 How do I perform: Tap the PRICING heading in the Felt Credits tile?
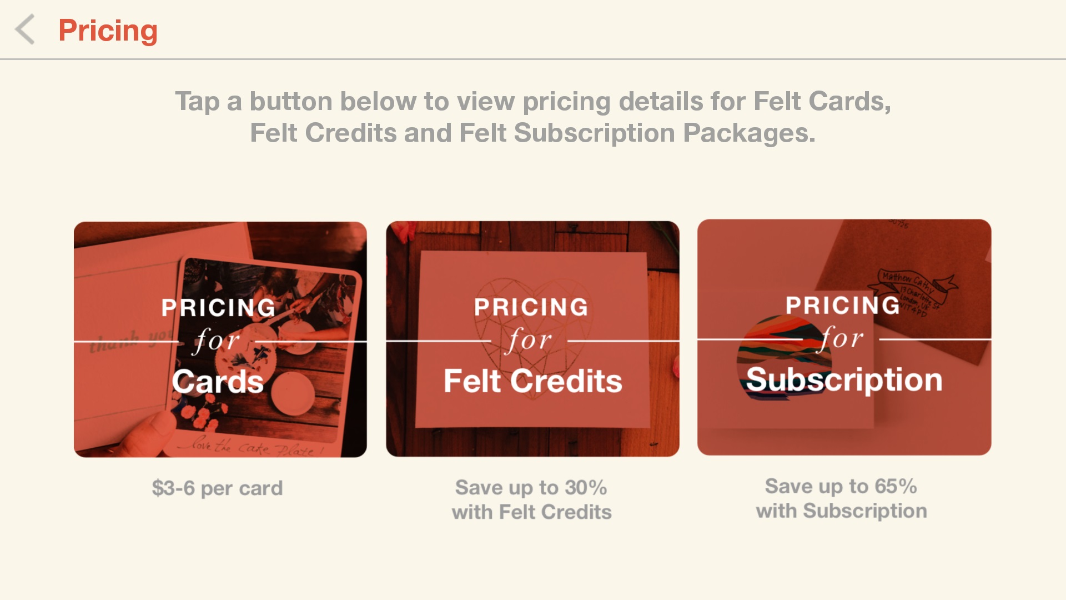[531, 307]
